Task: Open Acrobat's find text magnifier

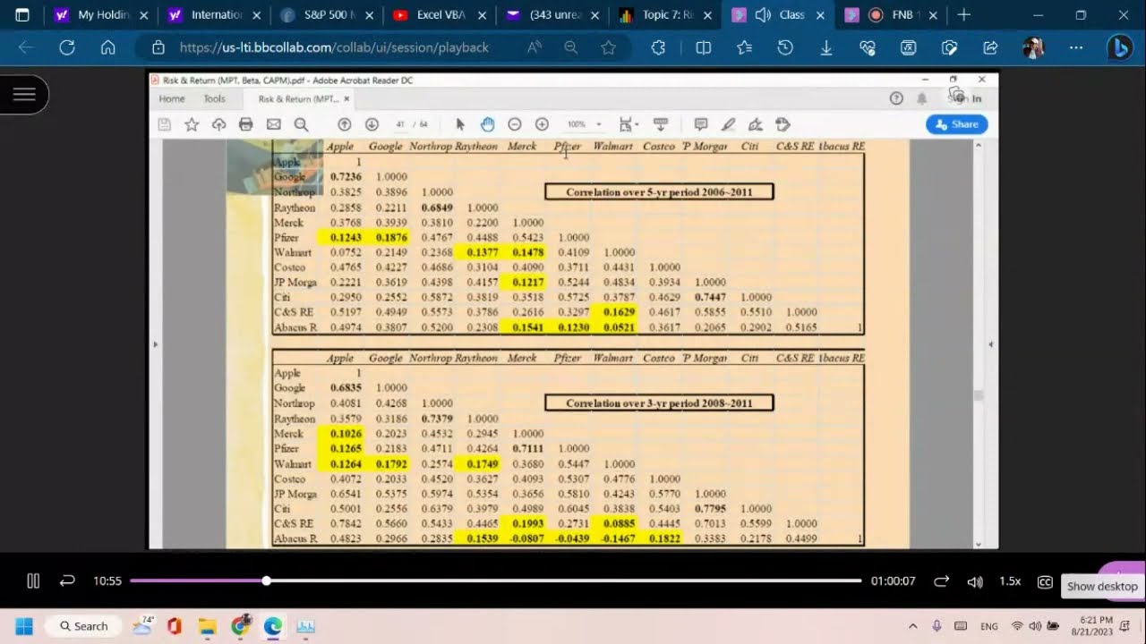Action: 302,124
